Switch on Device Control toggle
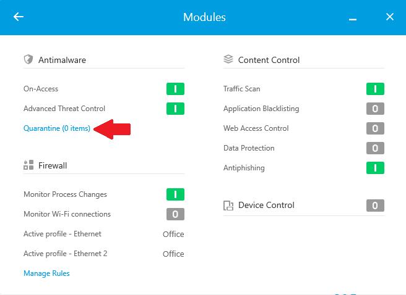The image size is (406, 295). pos(375,206)
